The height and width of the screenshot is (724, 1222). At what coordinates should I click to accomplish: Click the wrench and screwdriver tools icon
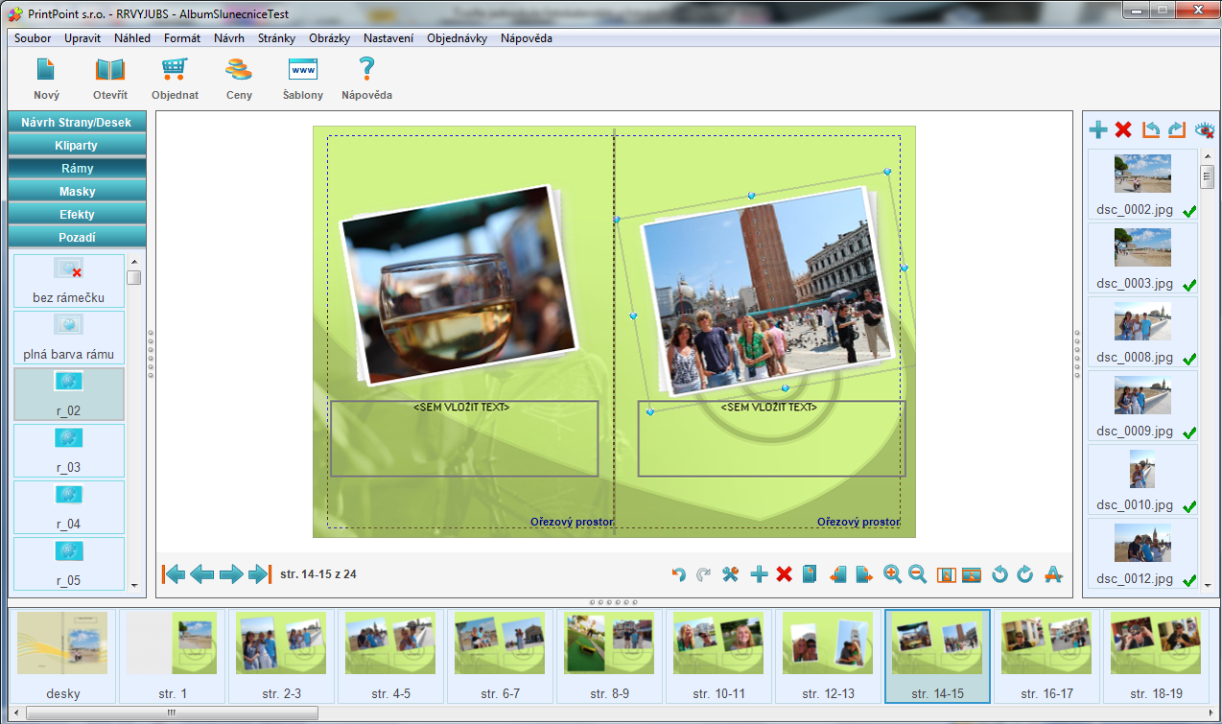click(x=731, y=574)
